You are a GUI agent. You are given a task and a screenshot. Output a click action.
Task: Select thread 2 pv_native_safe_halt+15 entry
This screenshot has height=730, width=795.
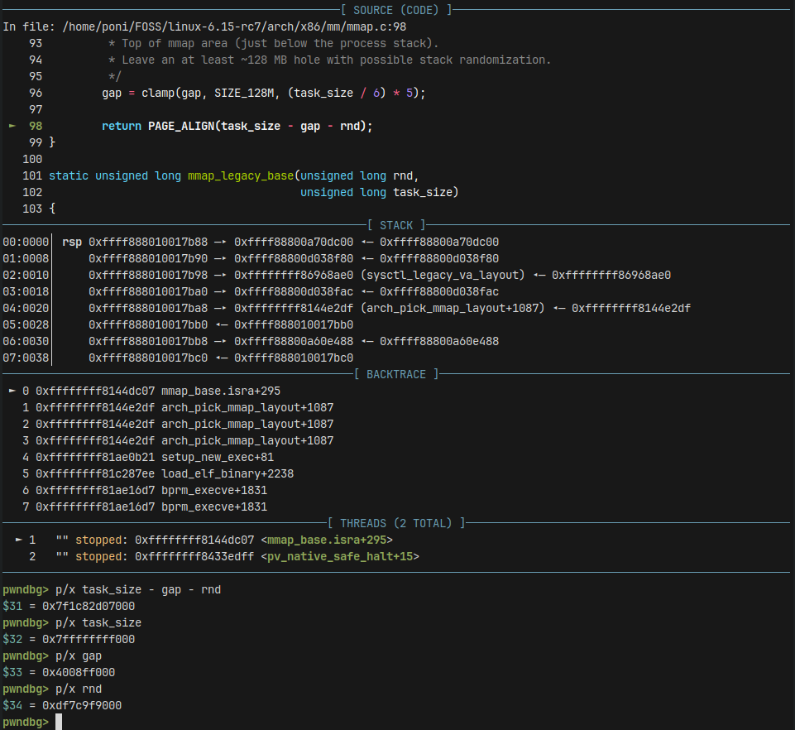pos(340,556)
